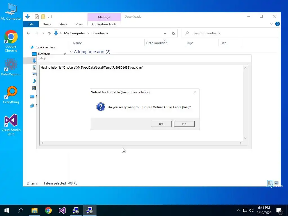
Task: Click Downloads in the address path
Action: click(100, 33)
